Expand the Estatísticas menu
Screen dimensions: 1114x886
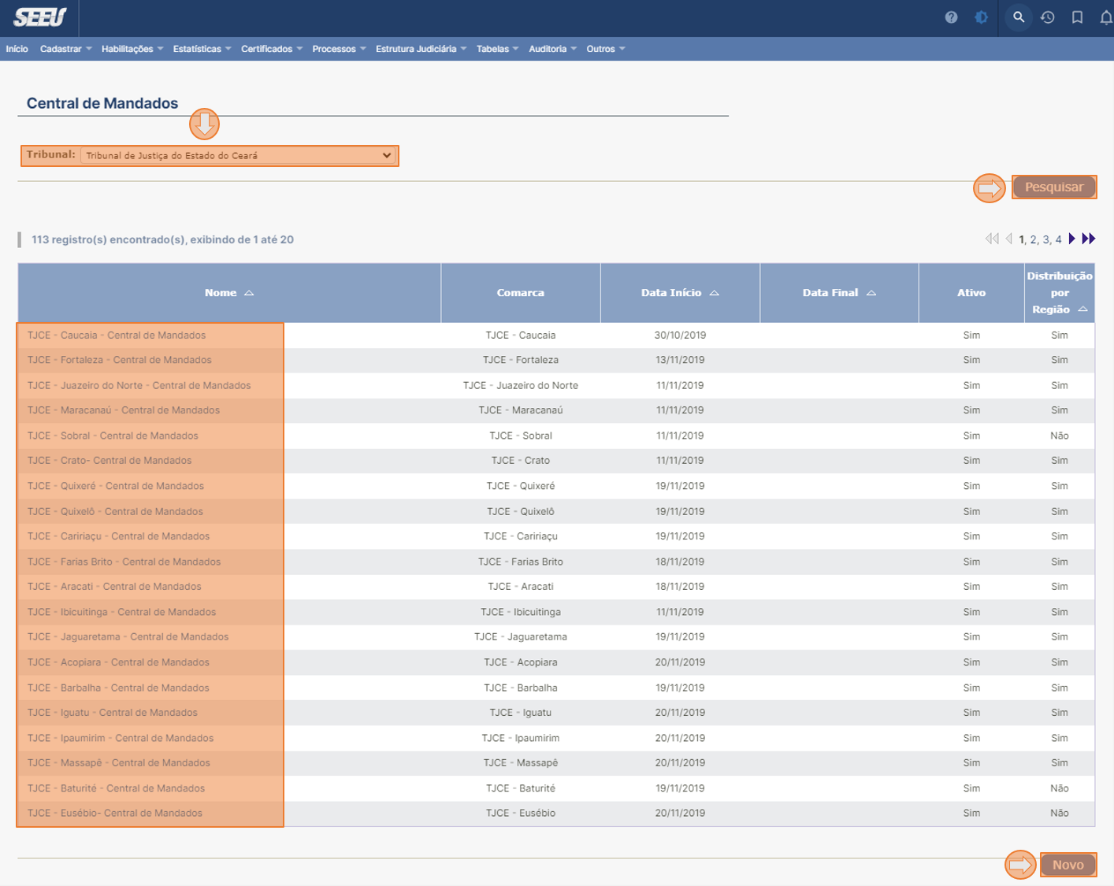(202, 49)
